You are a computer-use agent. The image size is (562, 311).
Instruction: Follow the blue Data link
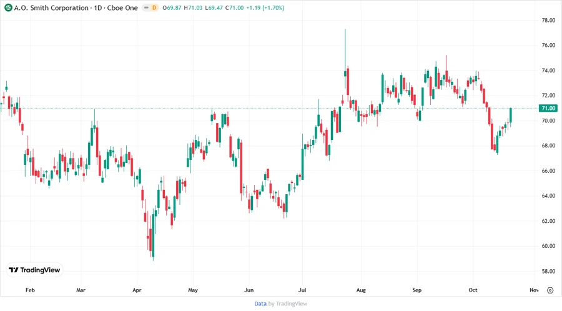[x=260, y=304]
